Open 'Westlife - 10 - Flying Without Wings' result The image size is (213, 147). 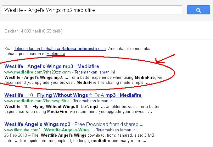pos(73,95)
